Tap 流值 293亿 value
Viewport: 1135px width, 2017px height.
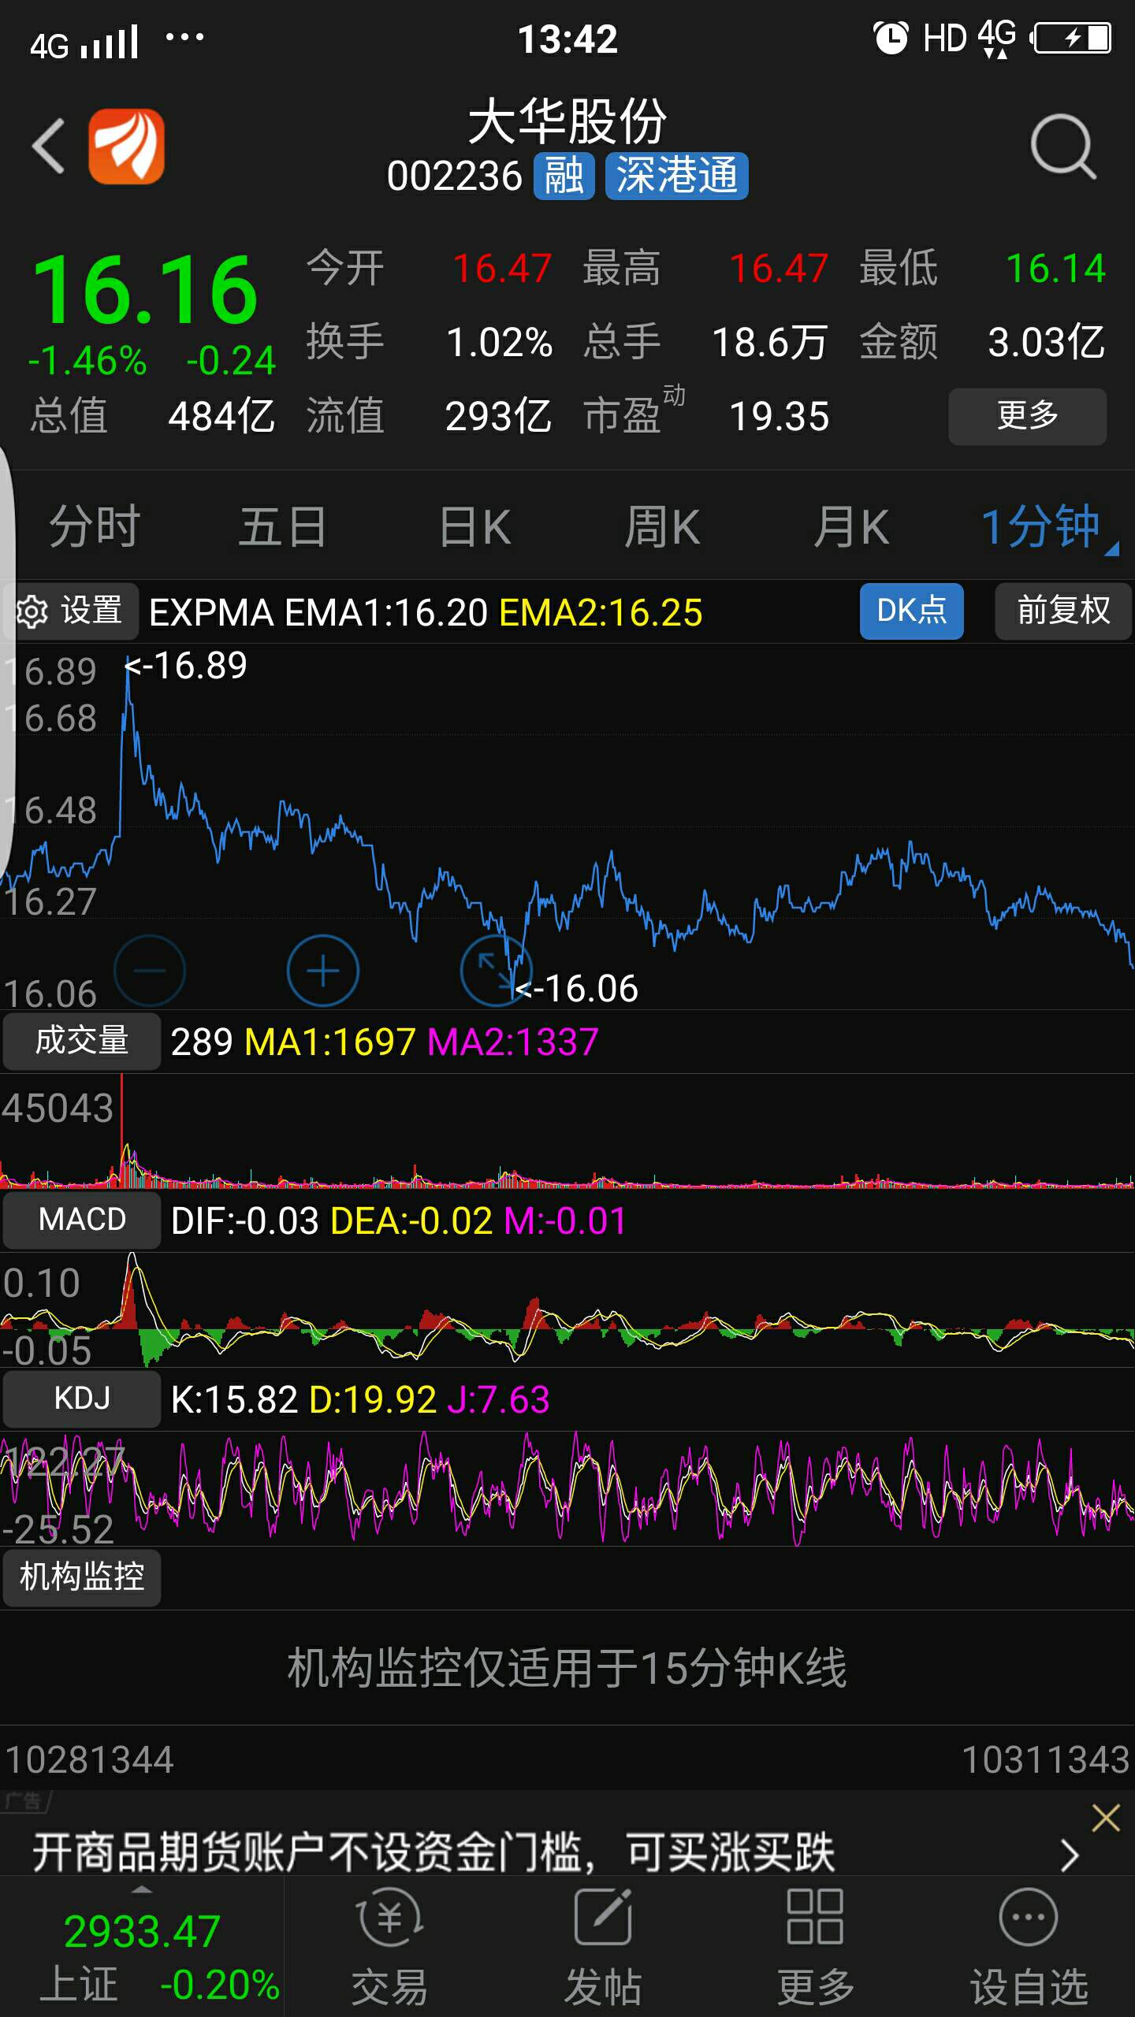498,416
